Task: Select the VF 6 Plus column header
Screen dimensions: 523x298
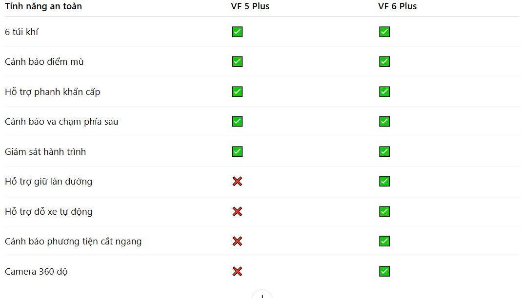Action: click(x=397, y=6)
